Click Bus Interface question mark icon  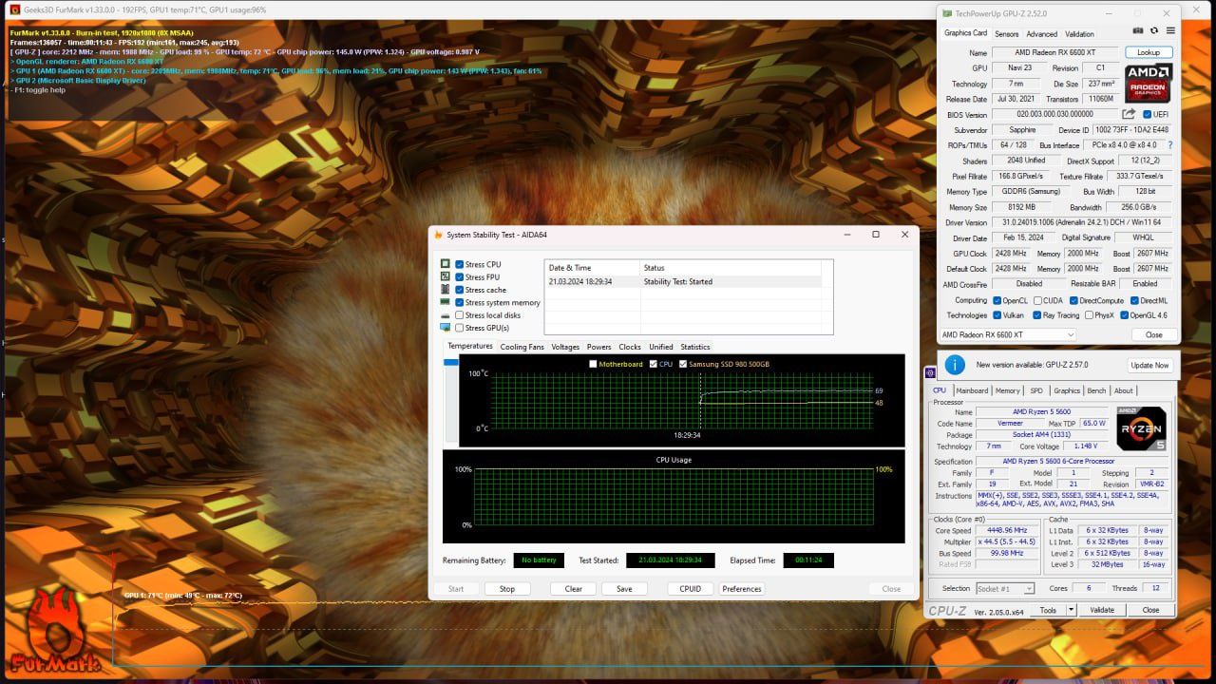tap(1169, 145)
